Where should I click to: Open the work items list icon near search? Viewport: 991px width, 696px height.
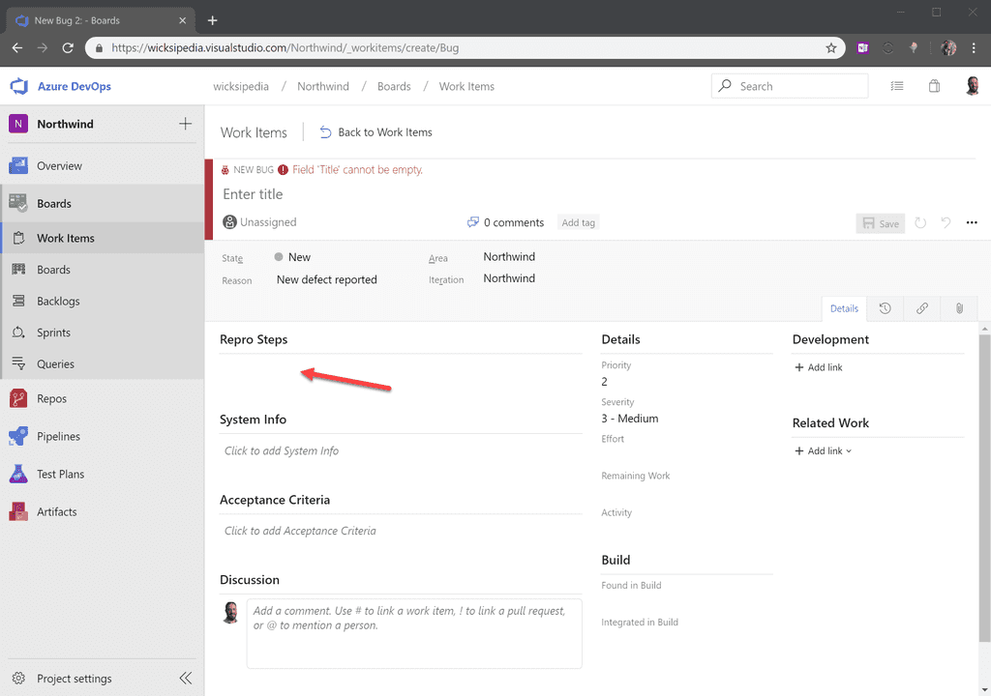tap(897, 86)
